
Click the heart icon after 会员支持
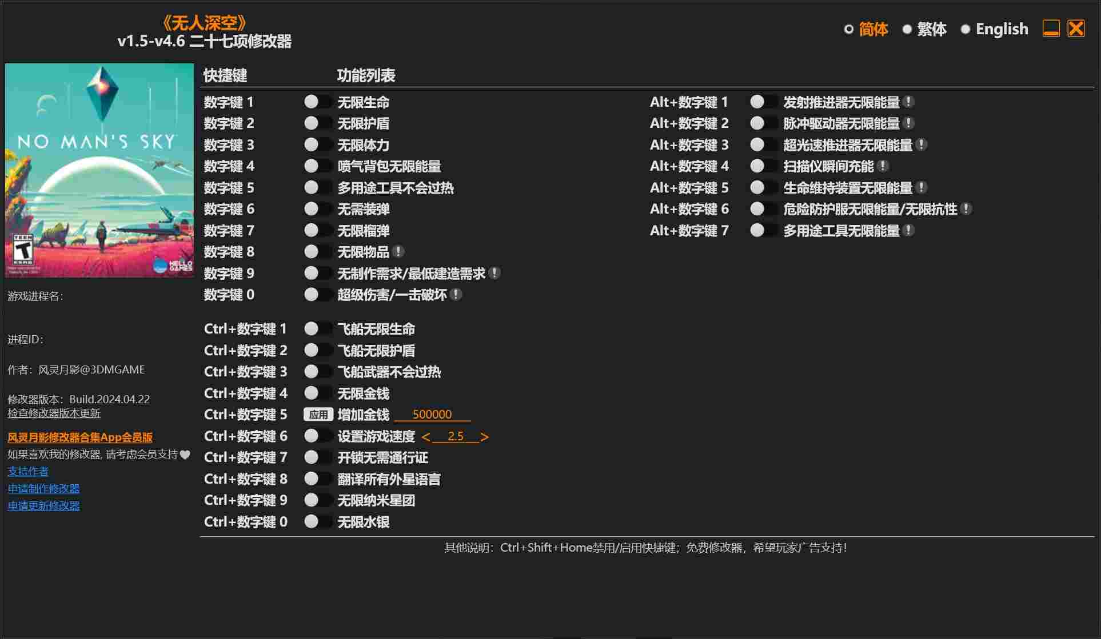pos(185,455)
